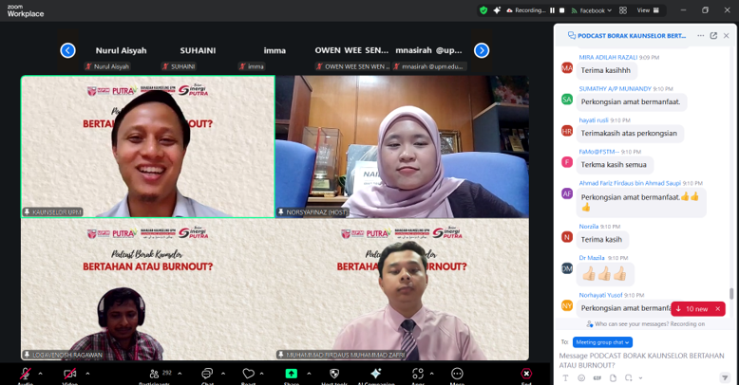This screenshot has width=739, height=385.
Task: Open the Video options arrow
Action: coord(87,374)
